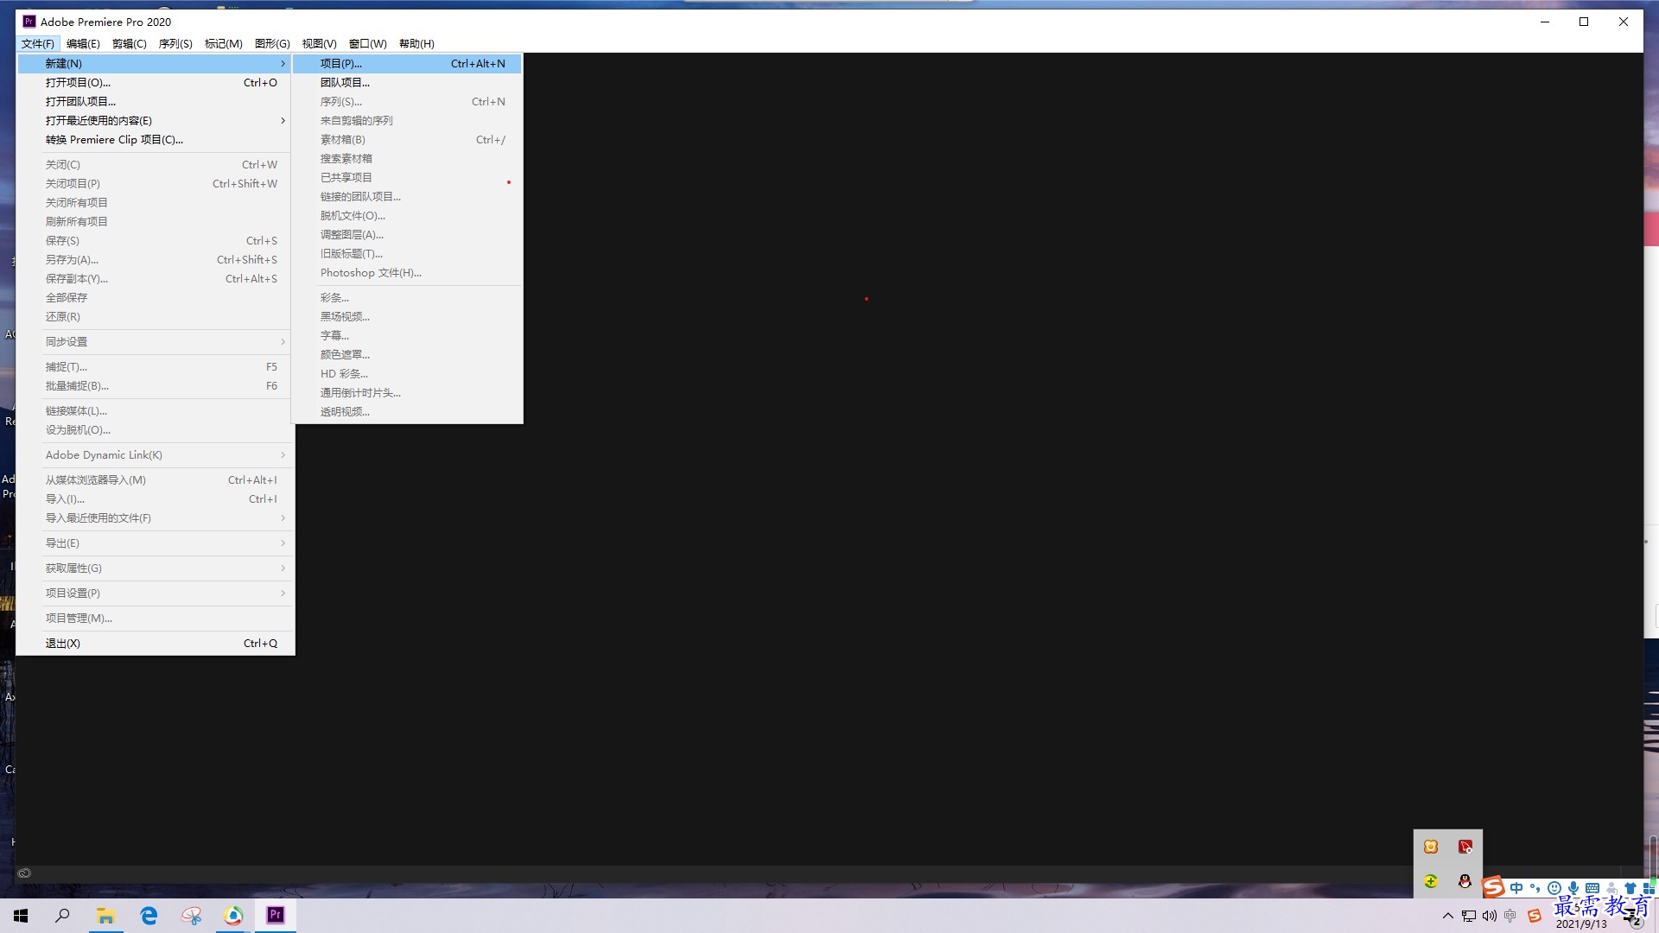Choose 退出(X) to quit Premiere
This screenshot has height=933, width=1659.
click(x=156, y=644)
